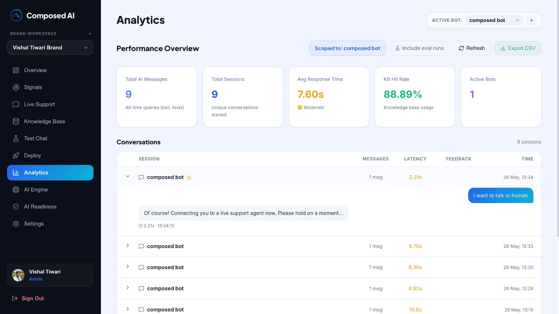Click the Signals radar icon in the sidebar
Screen dimensions: 559x314
pos(16,87)
